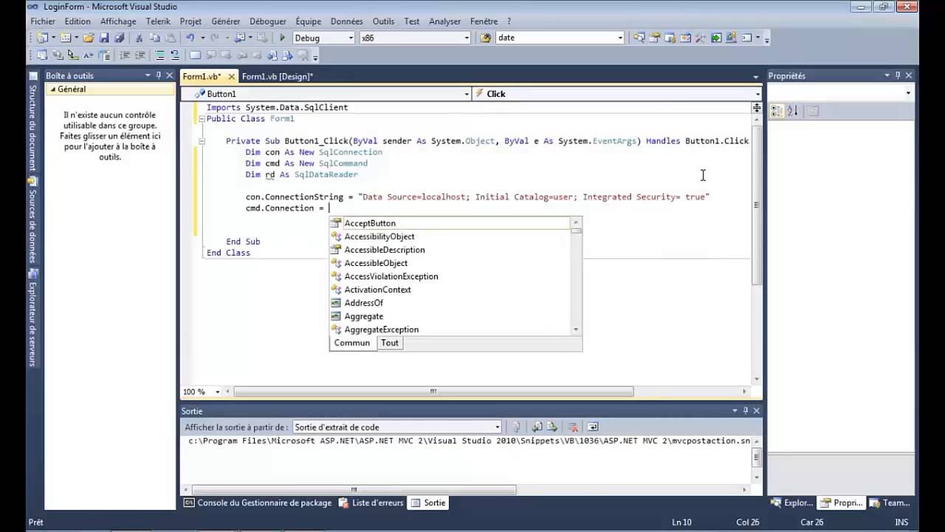Open the x86 platform dropdown
This screenshot has width=945, height=532.
(x=466, y=38)
